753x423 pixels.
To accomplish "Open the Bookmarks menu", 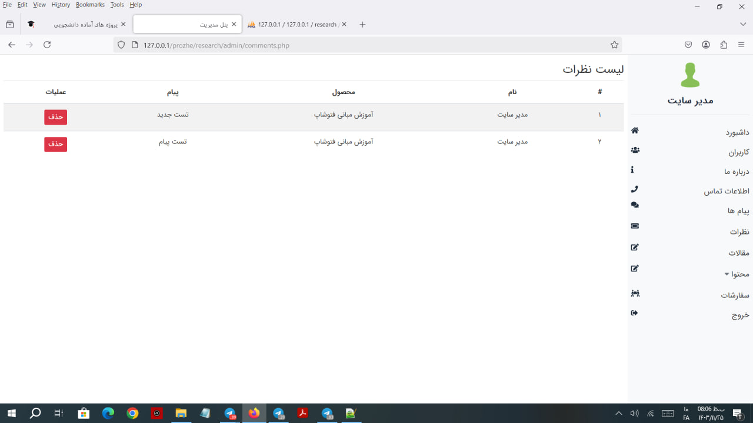I will pyautogui.click(x=90, y=5).
